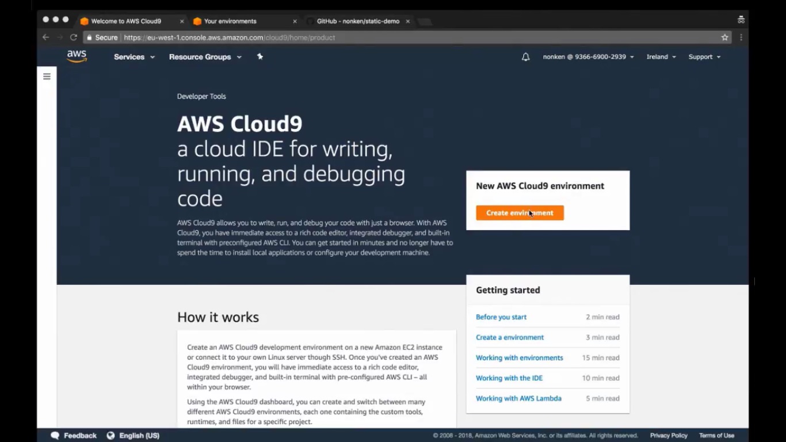Open Chrome three-dot menu
This screenshot has height=442, width=786.
[x=741, y=37]
